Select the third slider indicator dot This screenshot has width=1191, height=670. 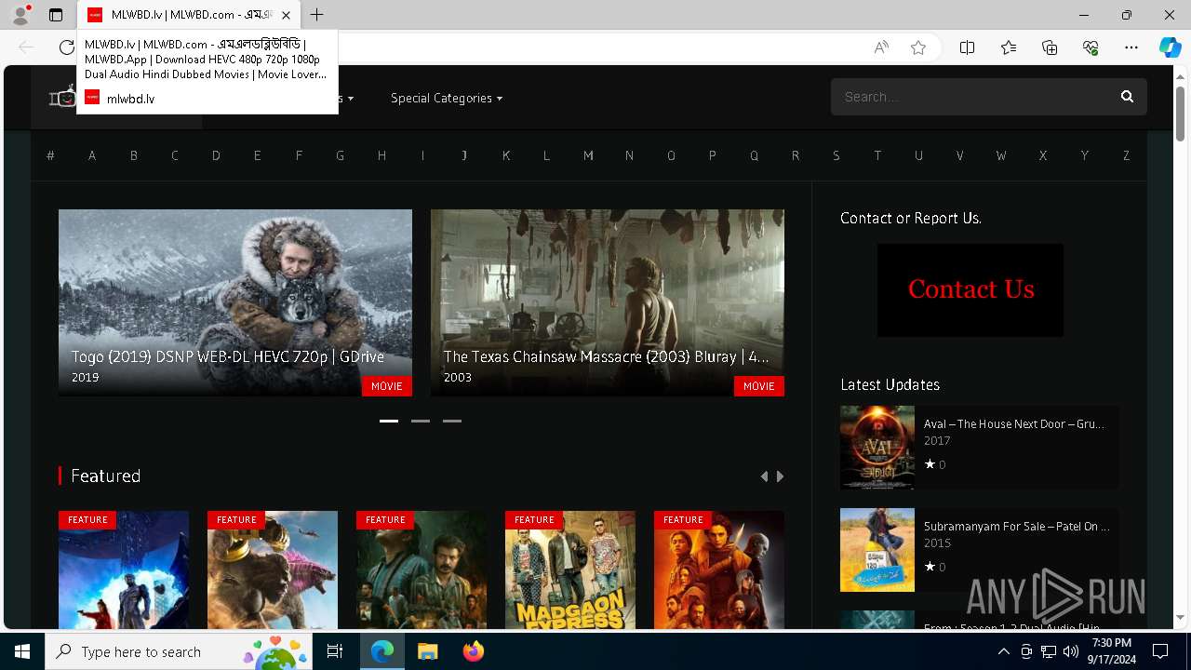[452, 422]
